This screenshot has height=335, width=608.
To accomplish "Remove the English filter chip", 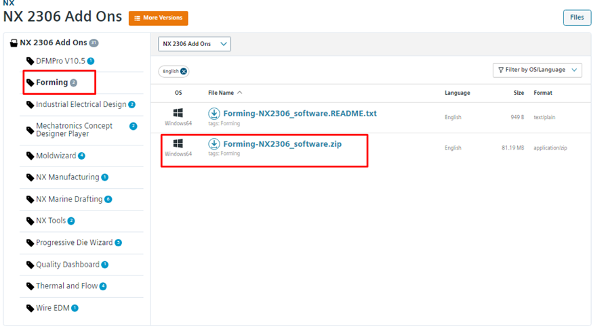I will (184, 71).
